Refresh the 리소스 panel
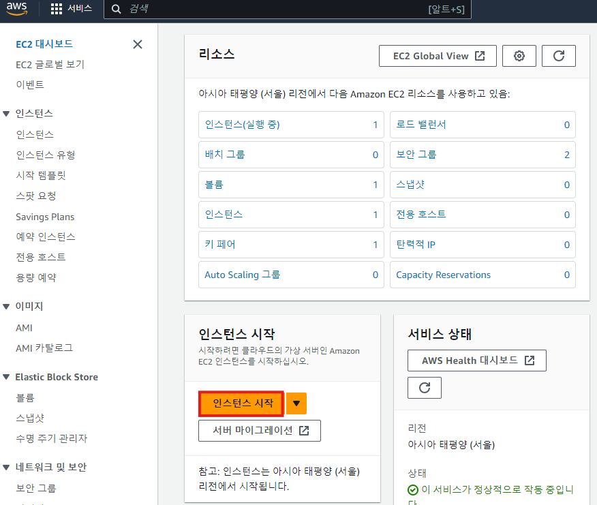The image size is (597, 505). 559,56
